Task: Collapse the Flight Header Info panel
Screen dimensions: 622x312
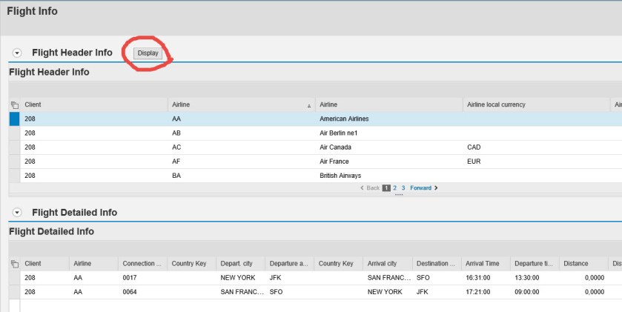Action: click(17, 53)
